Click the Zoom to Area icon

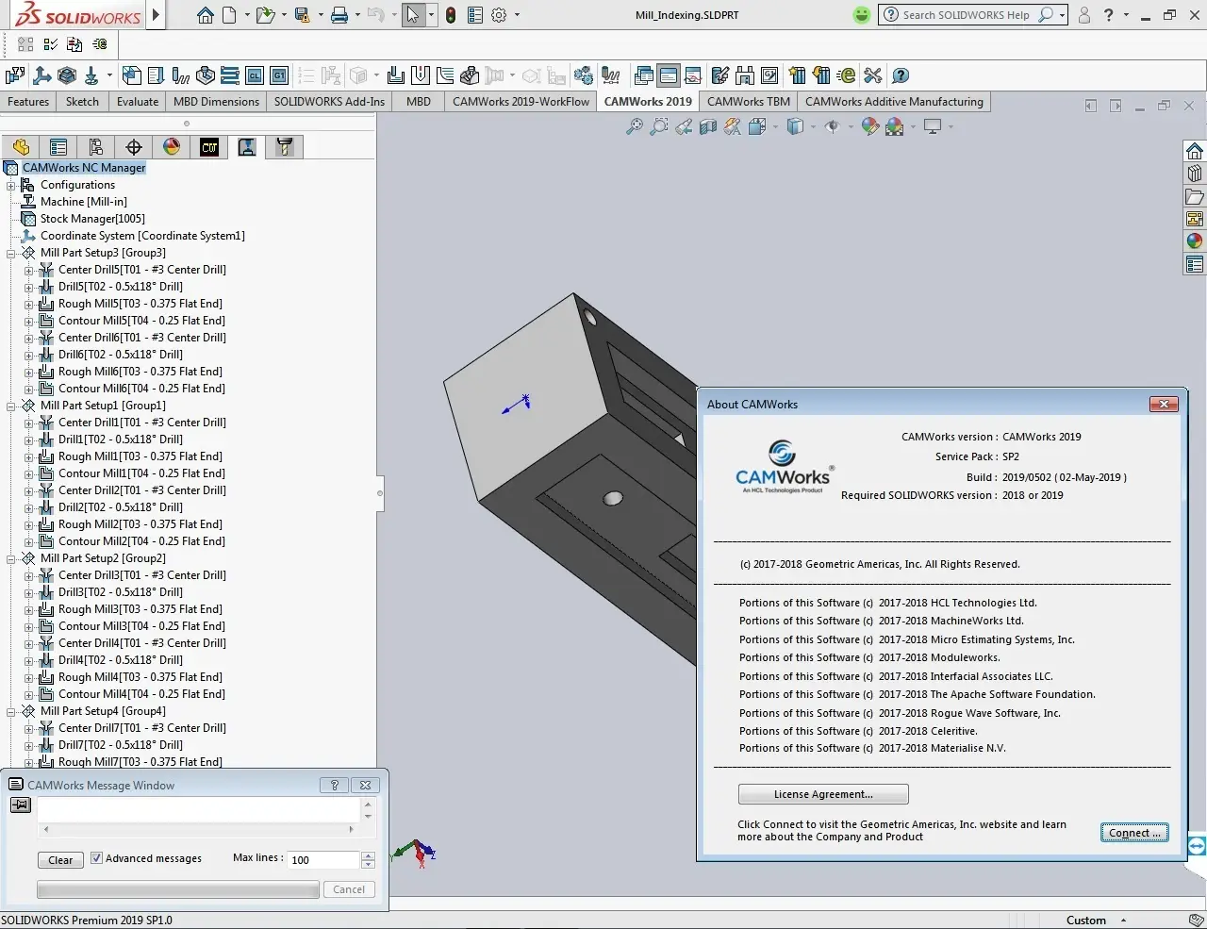[659, 125]
